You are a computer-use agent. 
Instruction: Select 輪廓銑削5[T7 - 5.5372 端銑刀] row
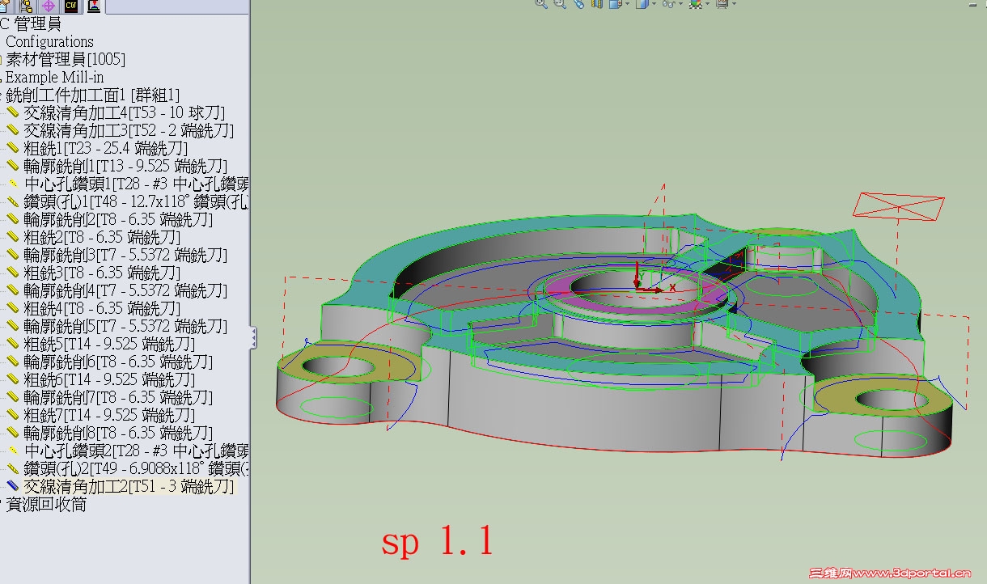(x=125, y=327)
